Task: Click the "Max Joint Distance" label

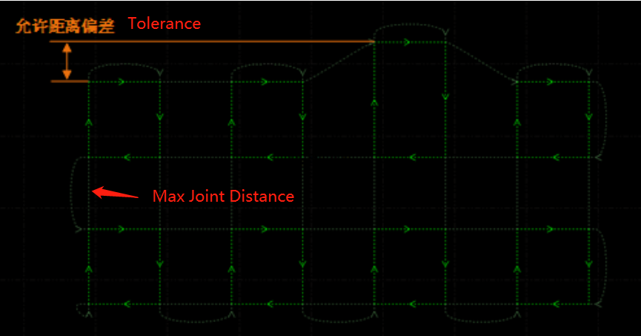Action: pos(223,196)
